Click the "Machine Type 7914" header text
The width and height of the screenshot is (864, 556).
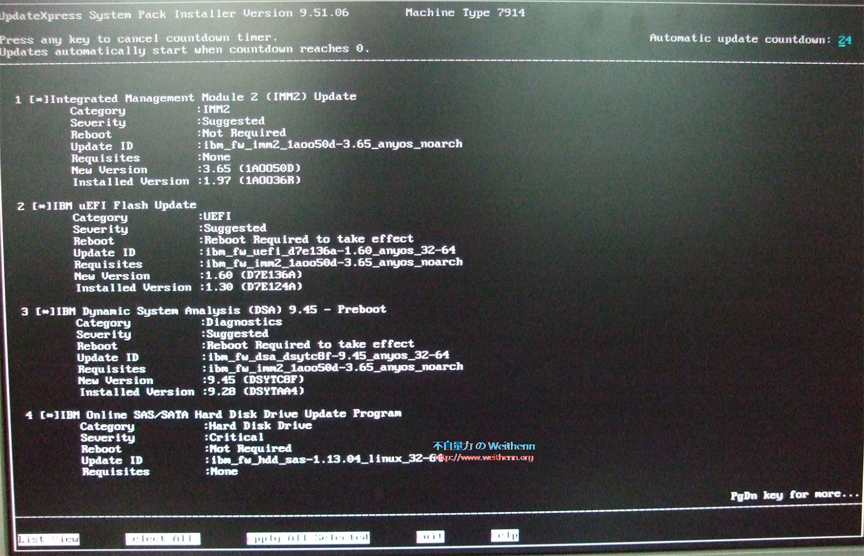click(465, 12)
